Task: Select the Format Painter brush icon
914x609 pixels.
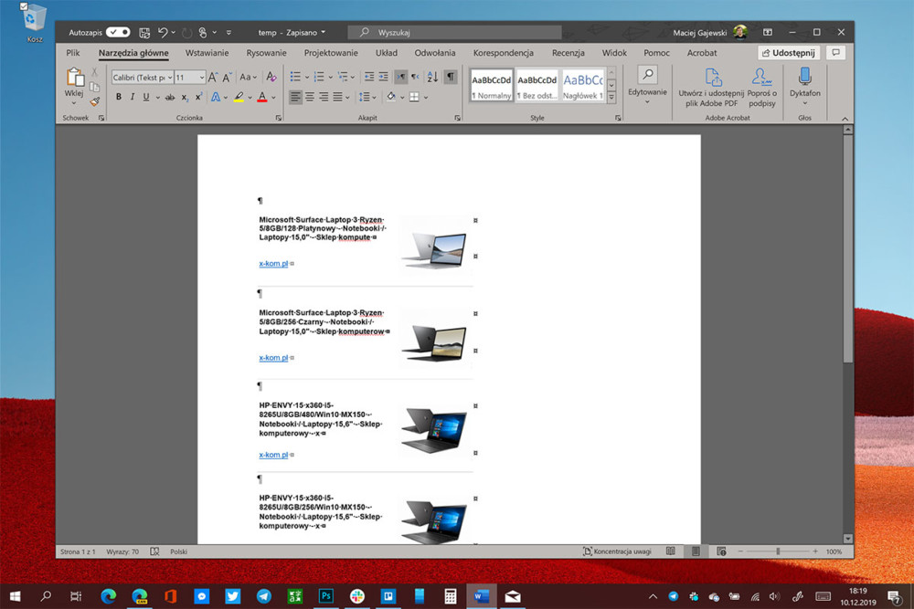Action: point(95,102)
